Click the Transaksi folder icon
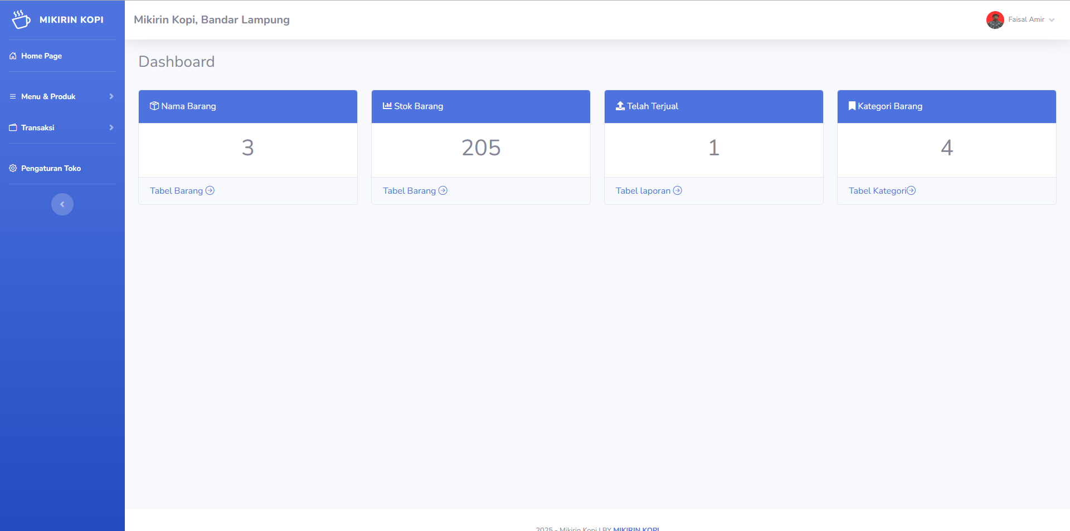 pyautogui.click(x=13, y=127)
